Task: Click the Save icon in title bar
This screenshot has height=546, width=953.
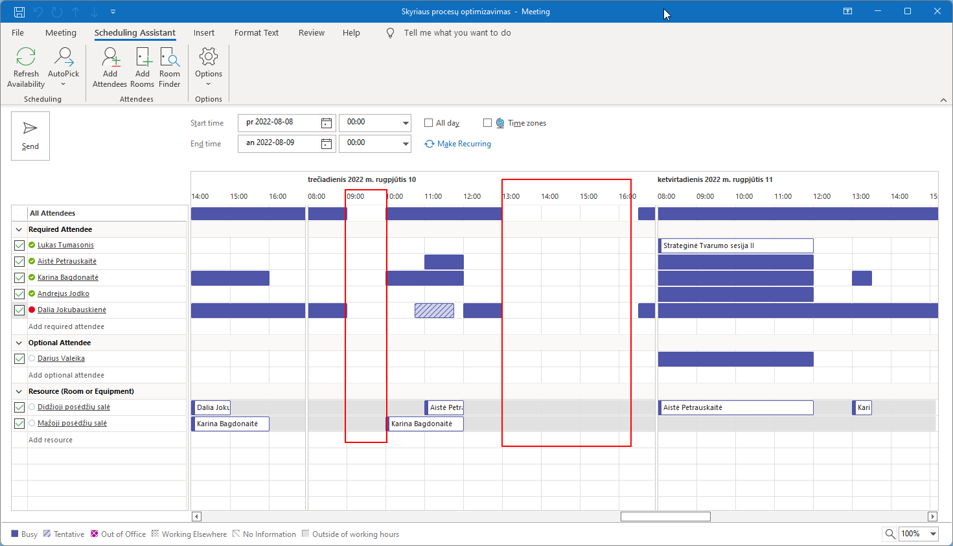Action: coord(19,12)
